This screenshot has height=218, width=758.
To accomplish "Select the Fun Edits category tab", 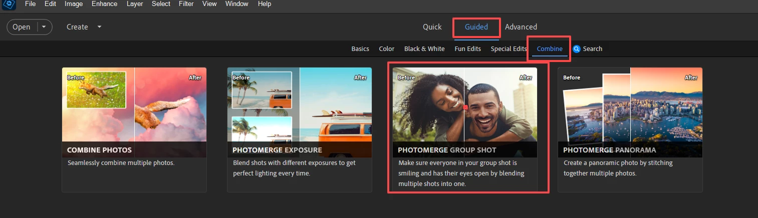I will [467, 49].
